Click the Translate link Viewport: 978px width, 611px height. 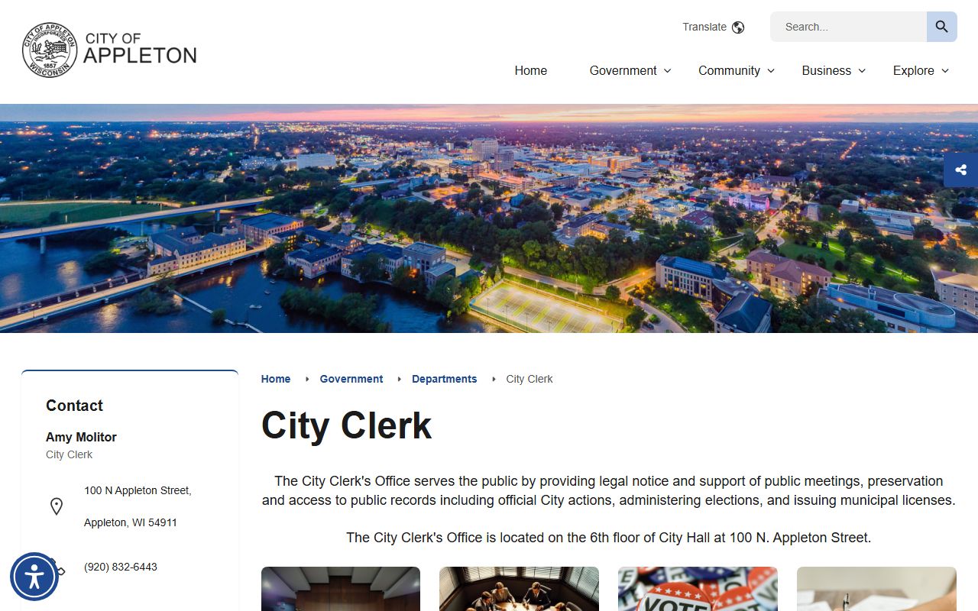click(x=704, y=27)
